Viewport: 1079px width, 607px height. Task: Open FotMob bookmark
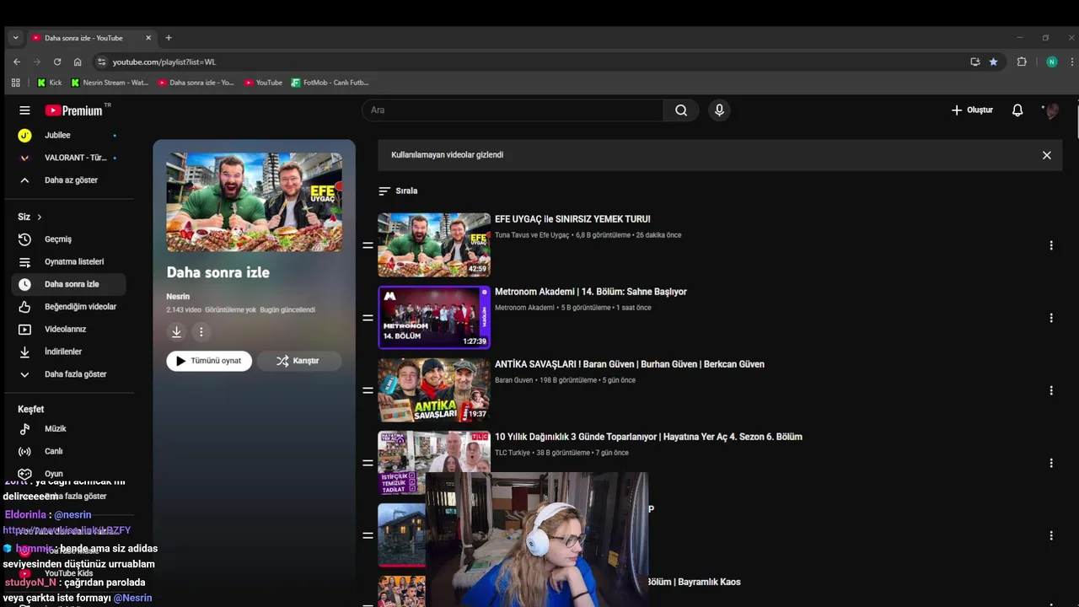click(x=330, y=83)
